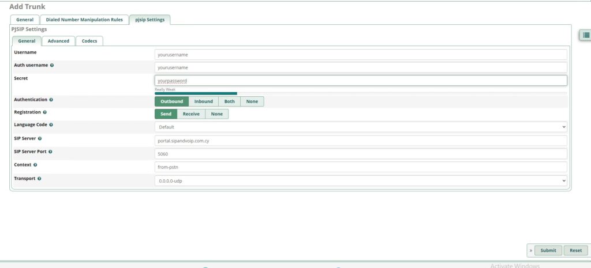This screenshot has width=591, height=268.
Task: Click help icon beside Registration label
Action: (45, 112)
